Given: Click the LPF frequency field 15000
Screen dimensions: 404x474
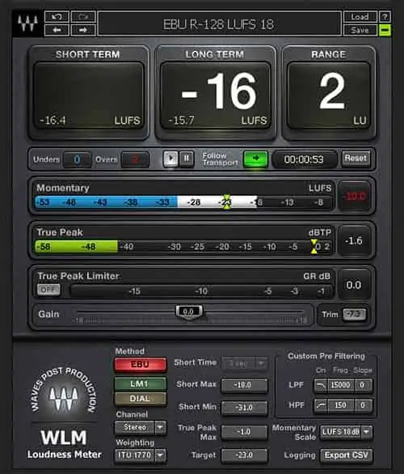Looking at the screenshot, I should (340, 385).
